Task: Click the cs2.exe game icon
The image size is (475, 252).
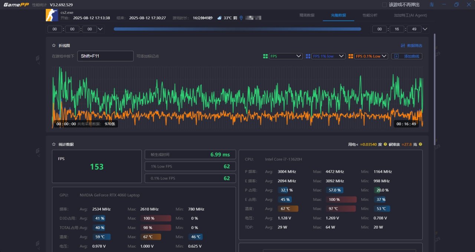Action: tap(52, 15)
